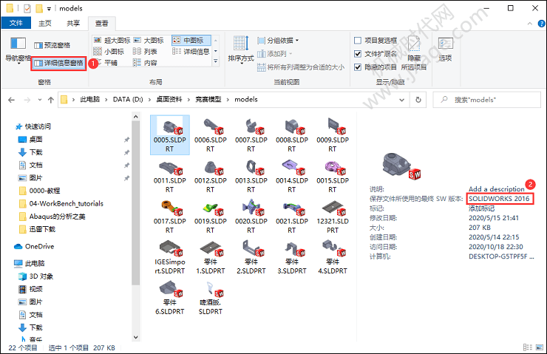
Task: Toggle the 预览窗格 preview pane
Action: coord(52,45)
